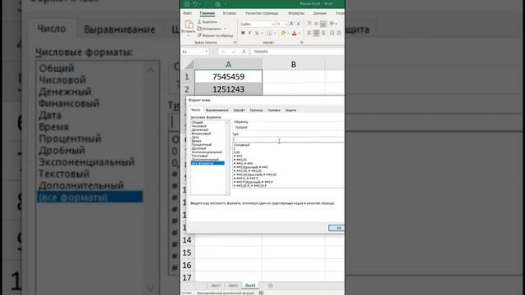
Task: Toggle Middle Align in the ribbon
Action: tap(316, 24)
